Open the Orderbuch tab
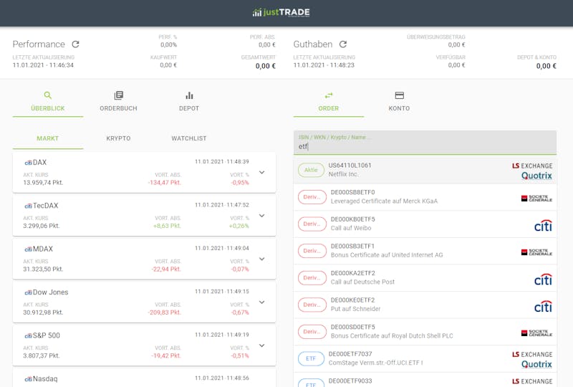 point(118,102)
